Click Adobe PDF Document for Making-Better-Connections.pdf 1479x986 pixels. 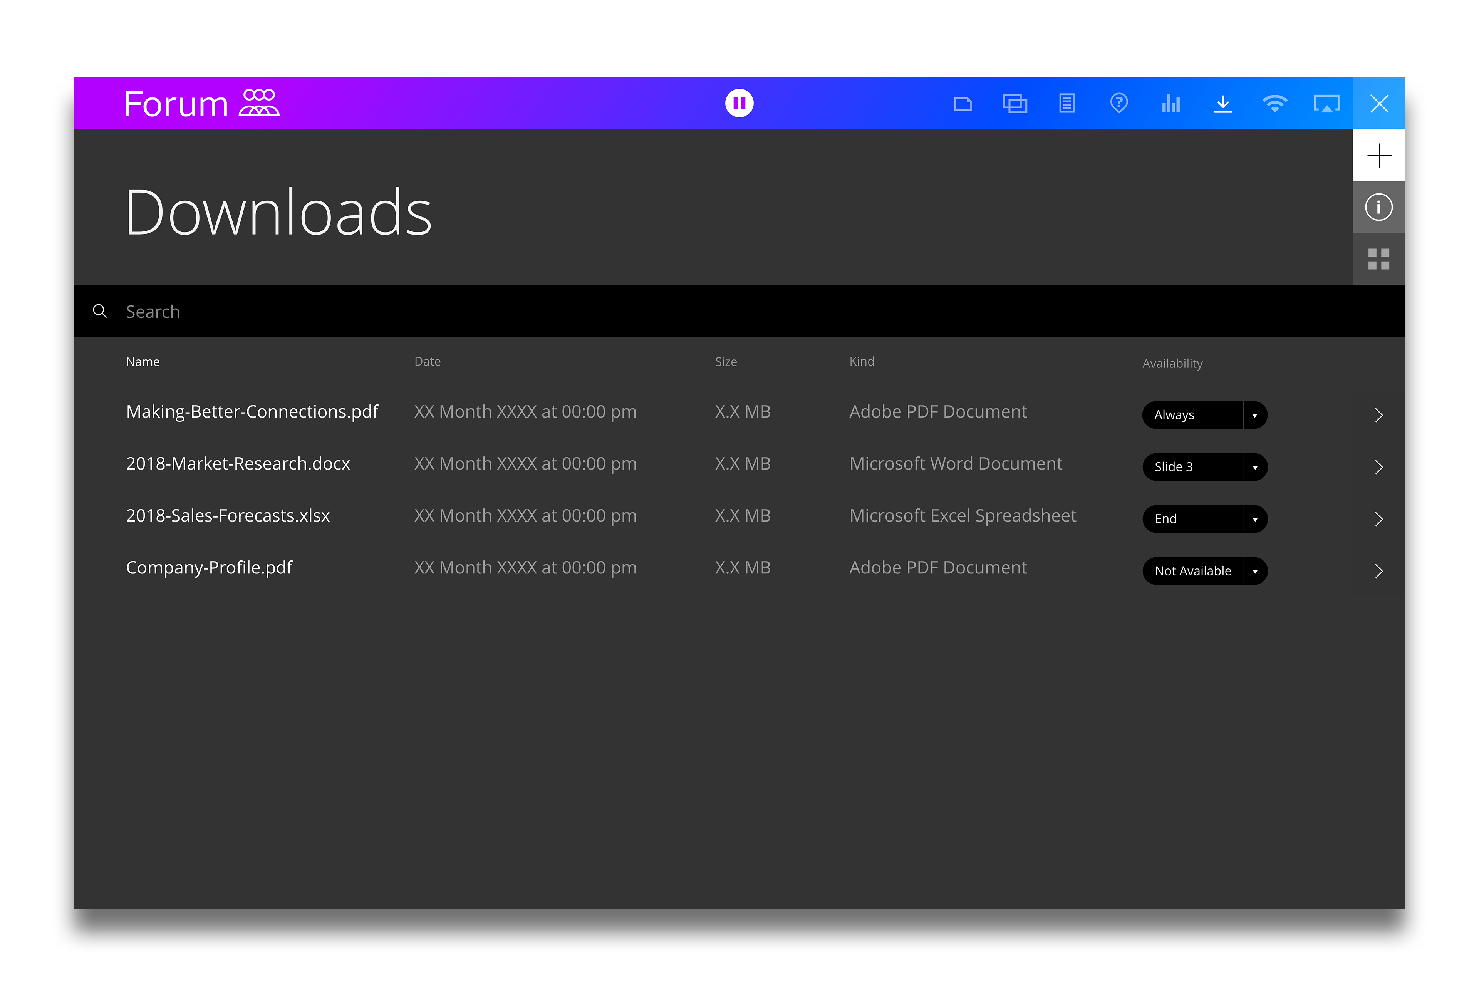tap(937, 412)
